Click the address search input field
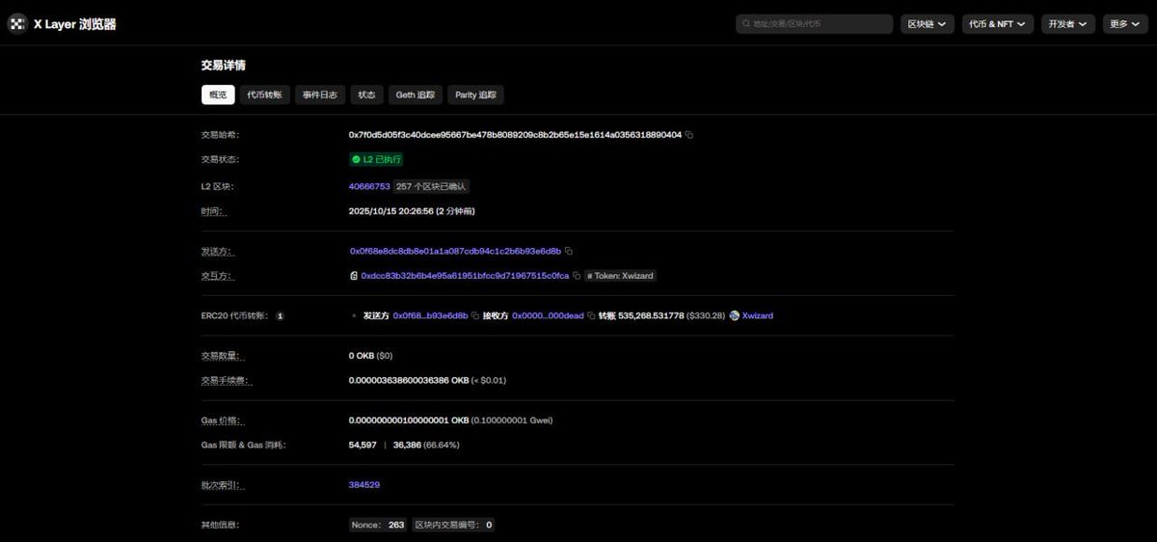The height and width of the screenshot is (542, 1157). 814,24
